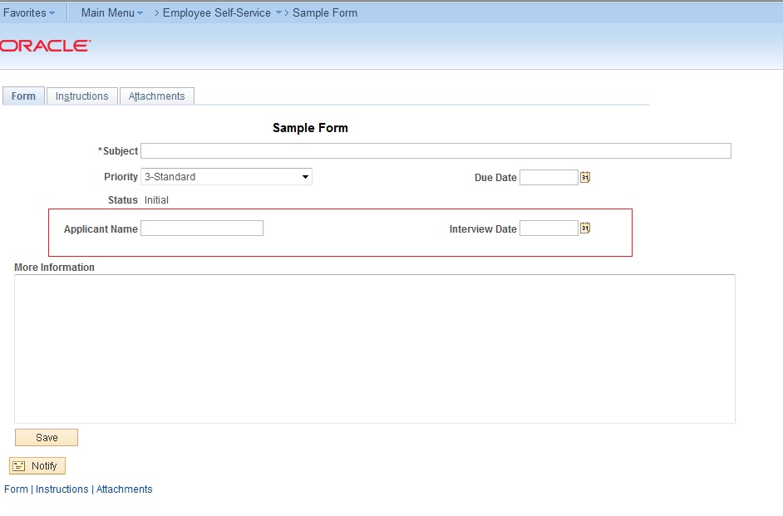Click the Oracle logo
This screenshot has width=783, height=516.
(46, 45)
